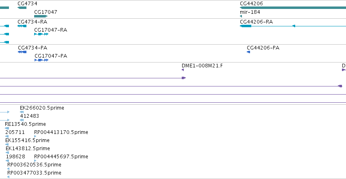
Task: Select the EK266020.5prime EST label
Action: [42, 108]
